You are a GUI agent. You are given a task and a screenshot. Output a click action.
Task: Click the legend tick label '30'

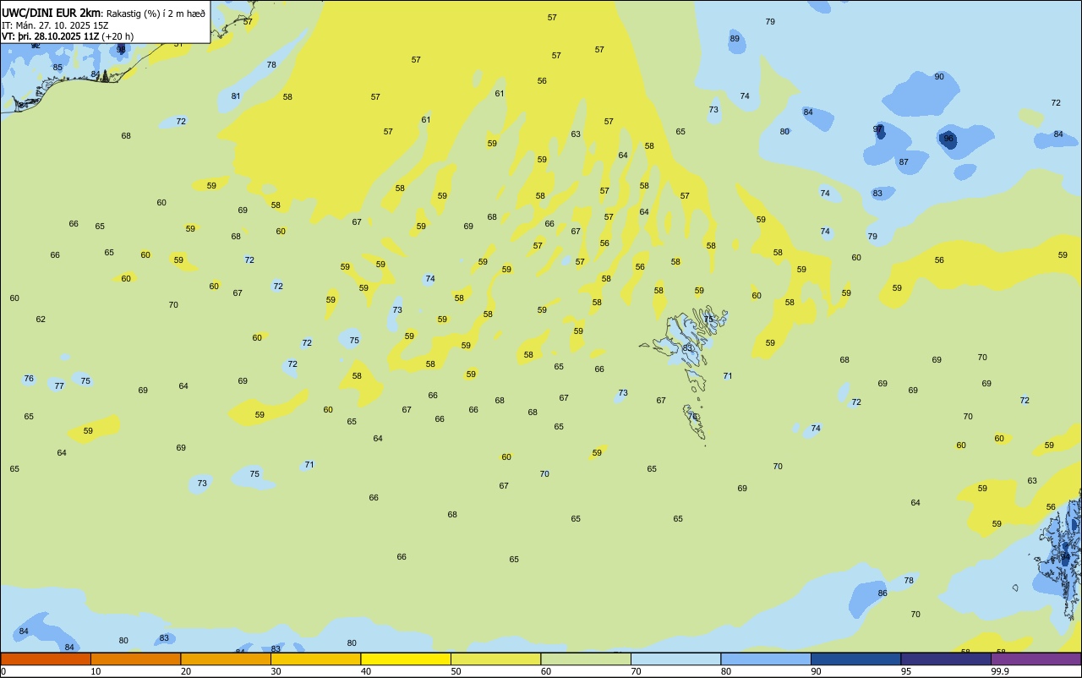276,671
